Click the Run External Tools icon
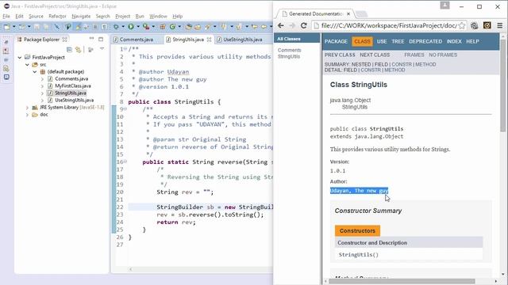This screenshot has width=508, height=285. click(146, 27)
